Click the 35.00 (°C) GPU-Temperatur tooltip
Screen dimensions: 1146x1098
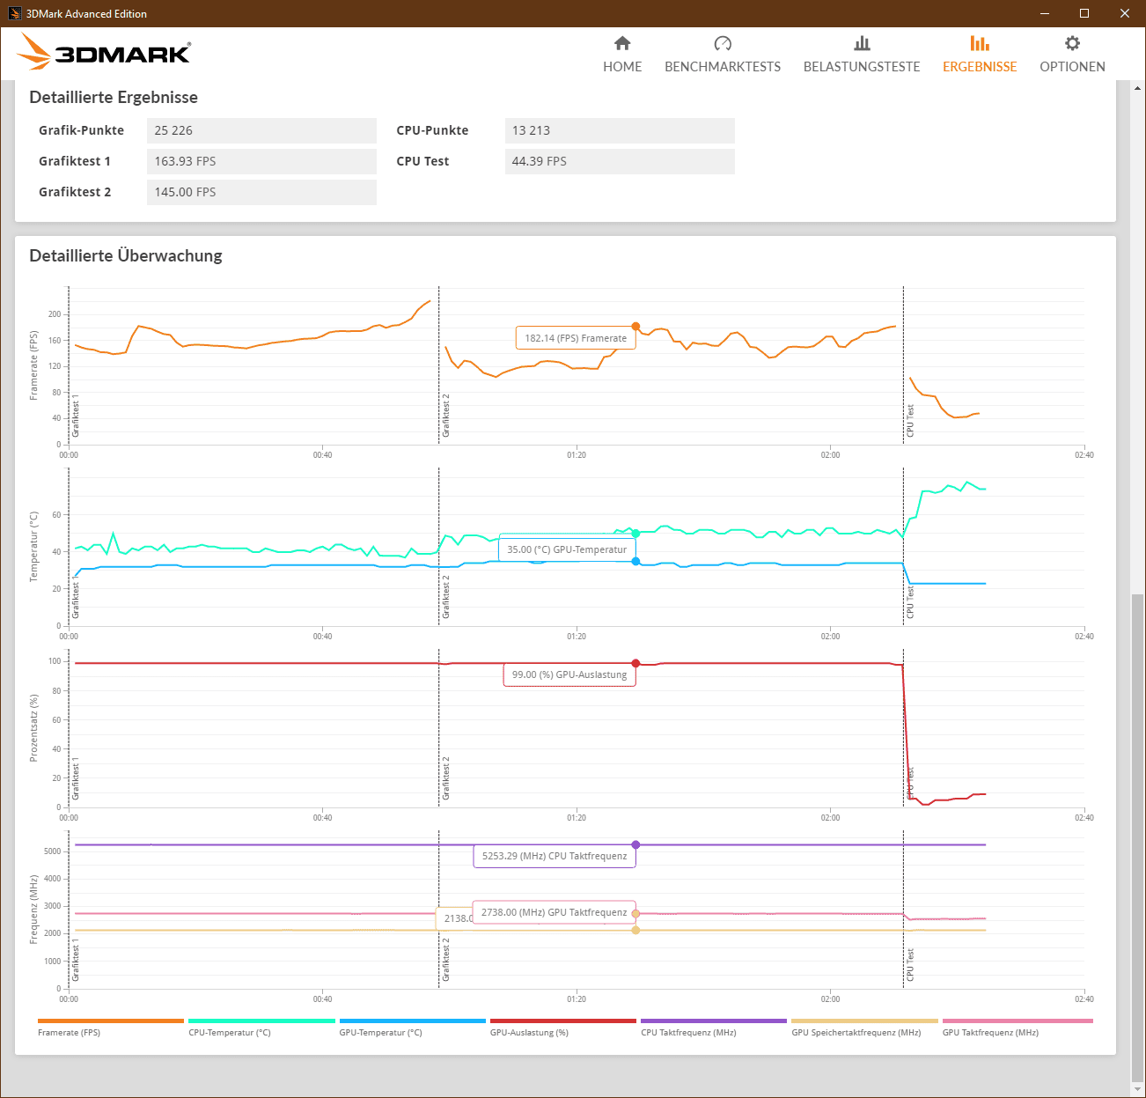567,549
